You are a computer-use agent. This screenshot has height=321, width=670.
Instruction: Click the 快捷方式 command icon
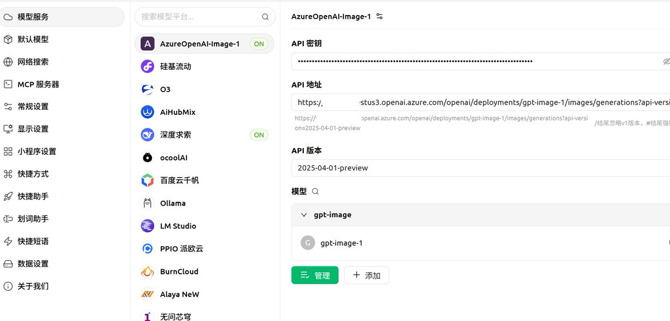8,174
